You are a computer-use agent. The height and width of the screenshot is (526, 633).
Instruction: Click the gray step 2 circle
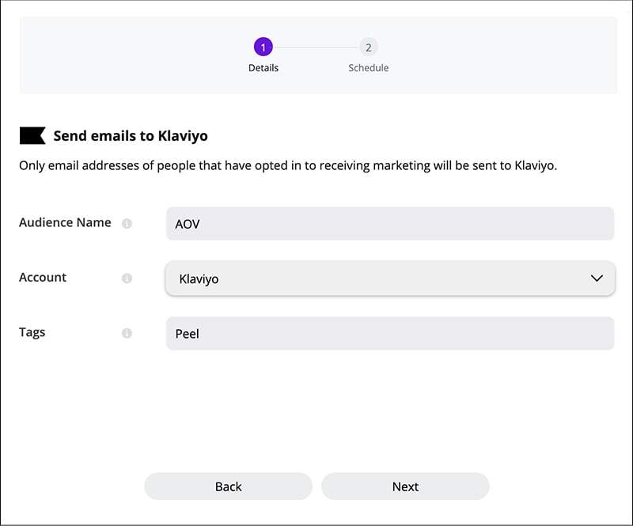tap(368, 47)
